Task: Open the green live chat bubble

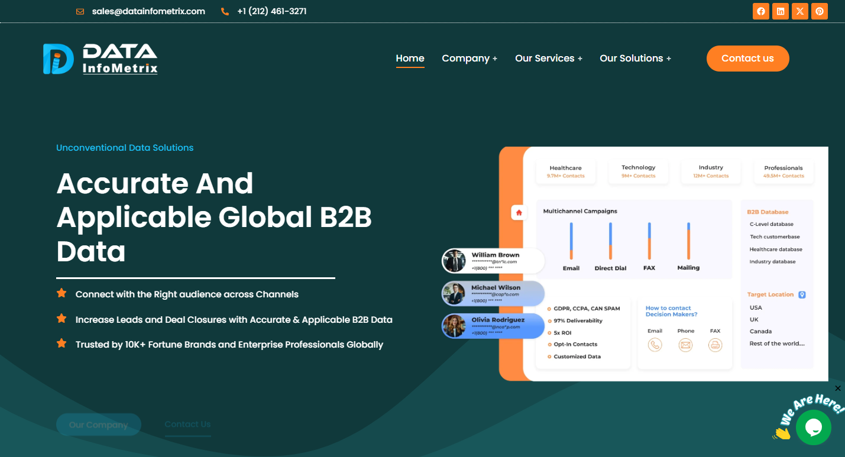Action: click(813, 427)
